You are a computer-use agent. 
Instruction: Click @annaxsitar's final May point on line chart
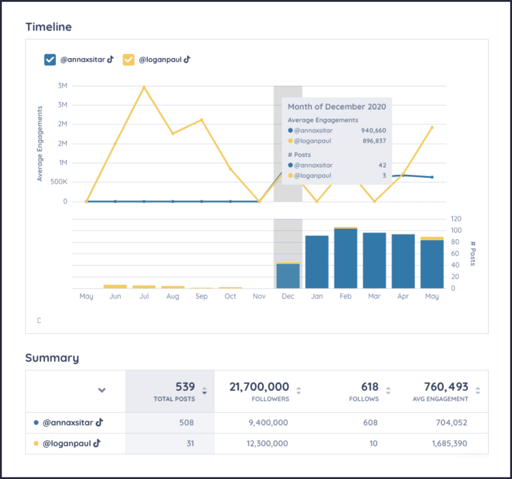tap(432, 177)
